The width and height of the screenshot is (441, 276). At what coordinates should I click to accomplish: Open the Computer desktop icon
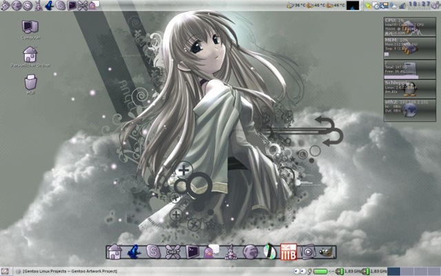click(x=30, y=30)
